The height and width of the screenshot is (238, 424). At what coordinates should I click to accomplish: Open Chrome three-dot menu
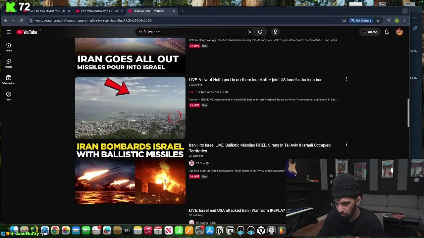(x=405, y=20)
